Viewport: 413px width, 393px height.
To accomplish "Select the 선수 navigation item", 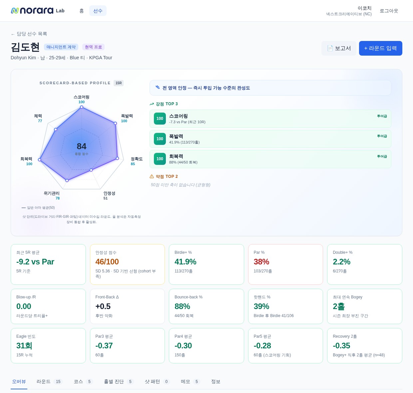I will coord(98,11).
